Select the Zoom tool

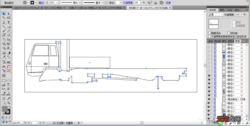pyautogui.click(x=9, y=103)
